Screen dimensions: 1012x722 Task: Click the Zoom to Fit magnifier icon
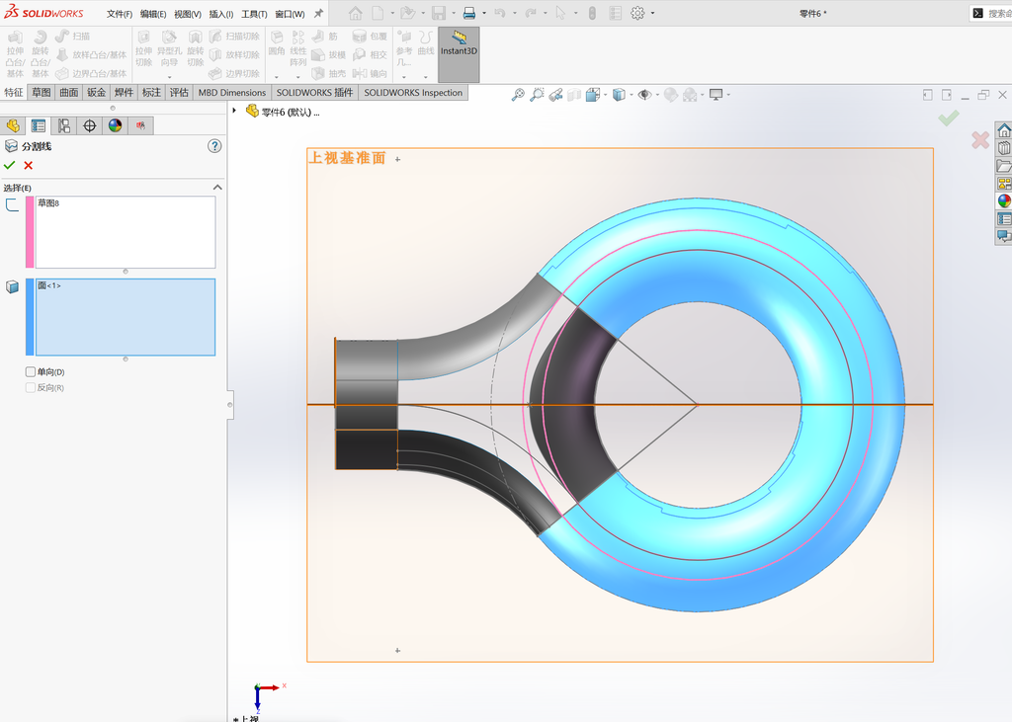point(518,95)
